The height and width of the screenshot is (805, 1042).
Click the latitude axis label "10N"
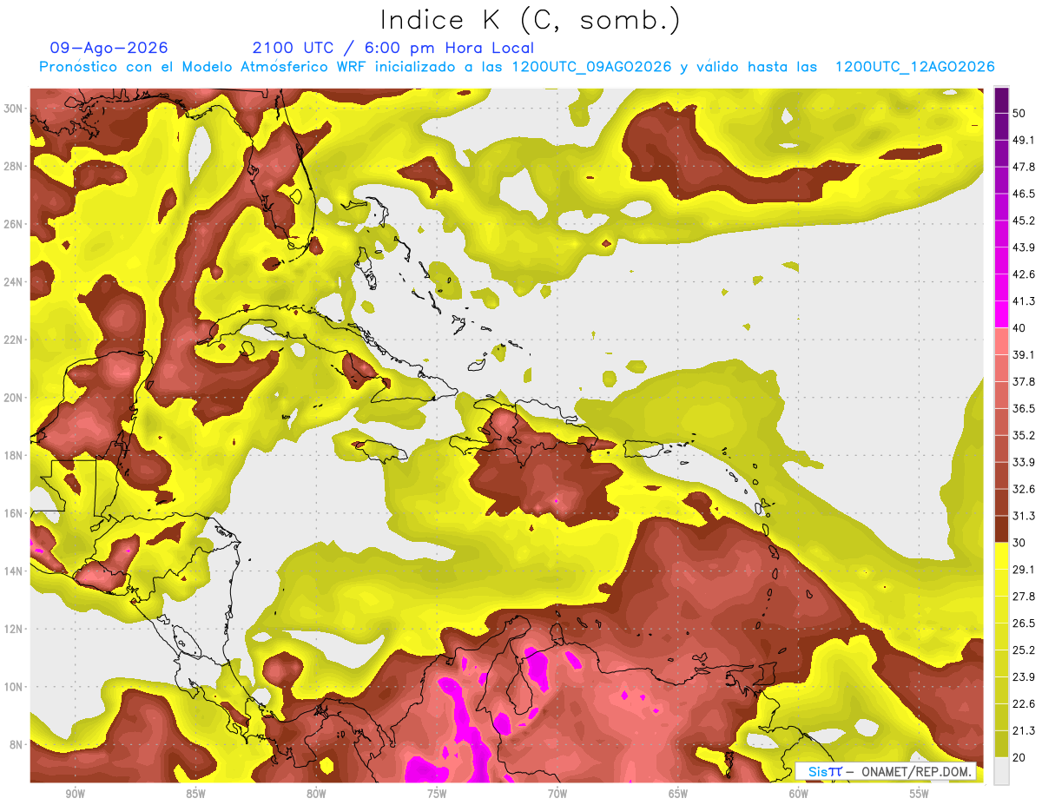[13, 687]
